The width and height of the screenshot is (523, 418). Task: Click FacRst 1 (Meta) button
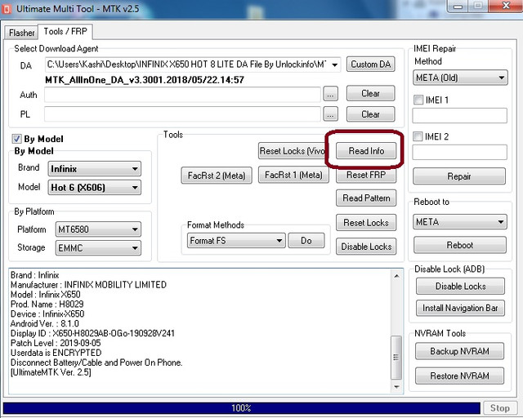pos(293,175)
